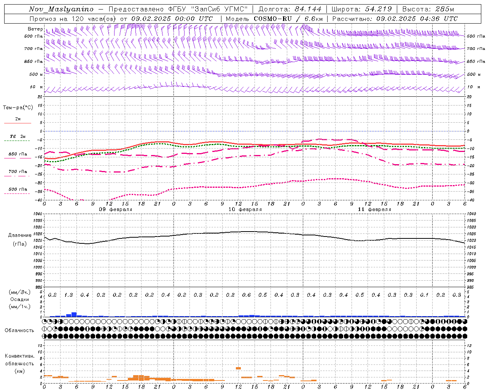Click the 10 февраля date label
The image size is (487, 390).
(245, 209)
